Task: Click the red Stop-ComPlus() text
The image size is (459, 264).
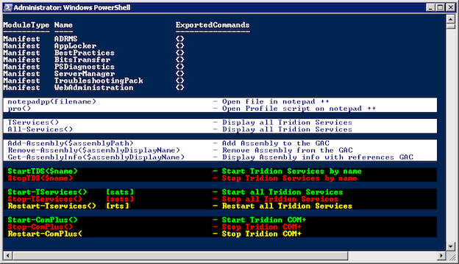Action: pyautogui.click(x=40, y=227)
